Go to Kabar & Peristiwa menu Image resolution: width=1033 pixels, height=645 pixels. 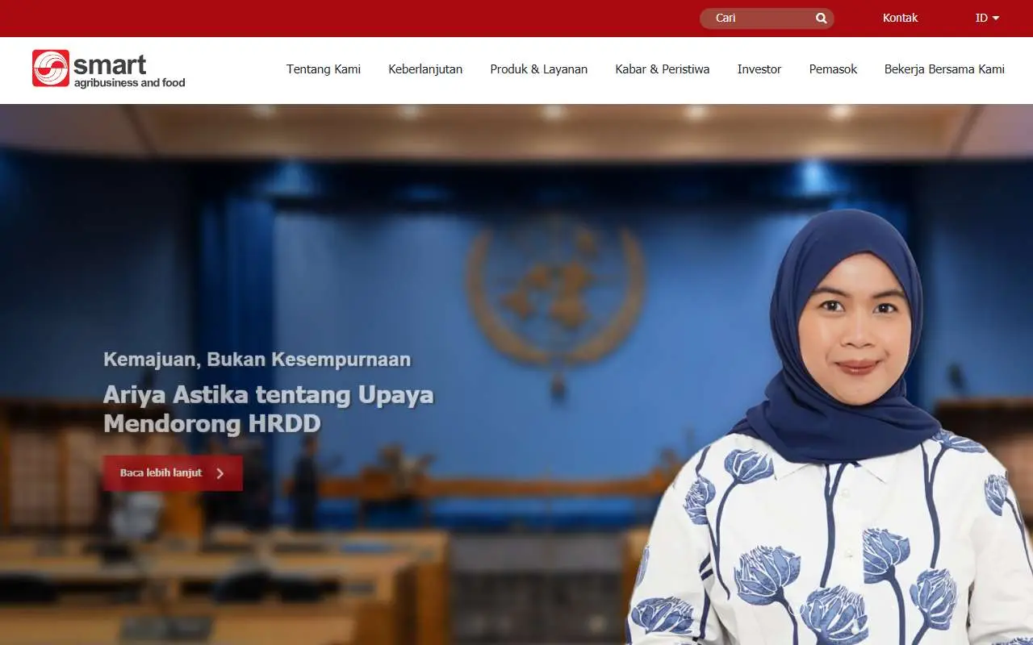point(663,69)
